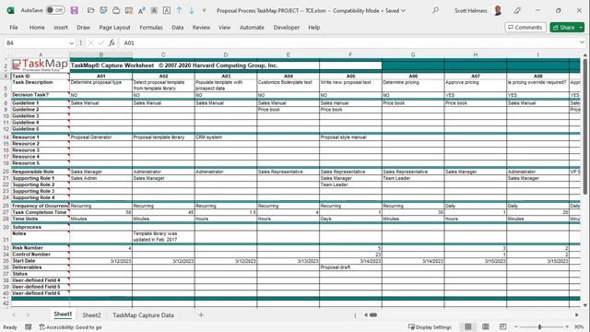
Task: Click the Open folder icon in quick access
Action: pos(90,10)
